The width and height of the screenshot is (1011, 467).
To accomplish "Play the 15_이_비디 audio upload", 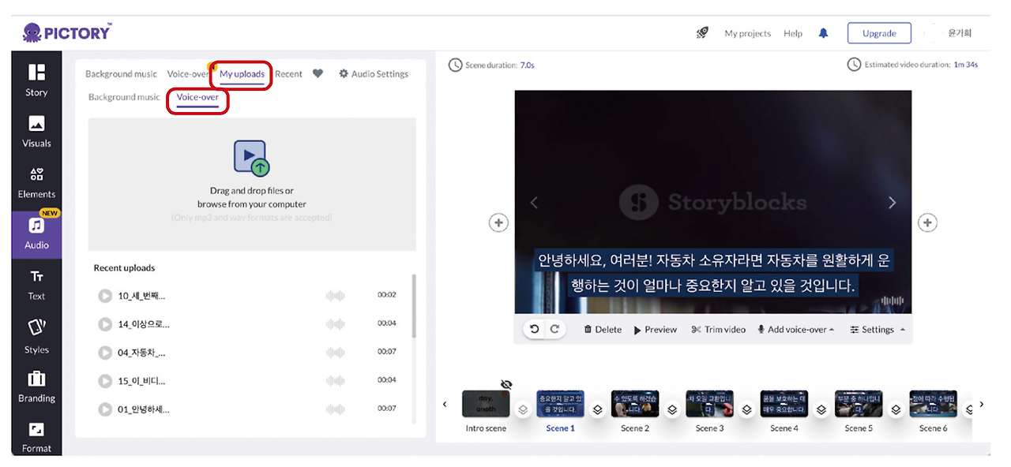I will pyautogui.click(x=105, y=380).
